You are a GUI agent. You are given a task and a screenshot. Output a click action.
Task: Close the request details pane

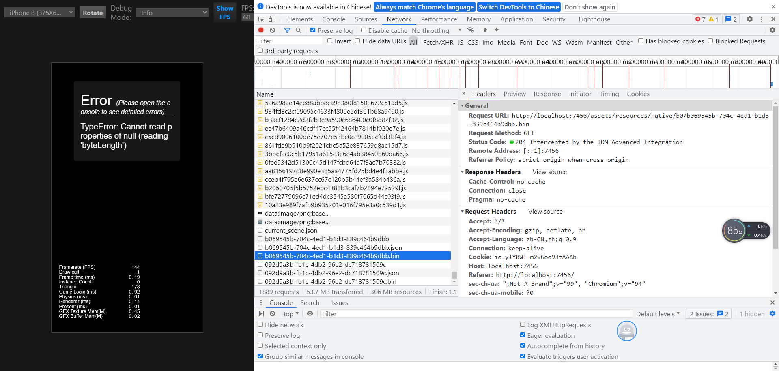464,94
